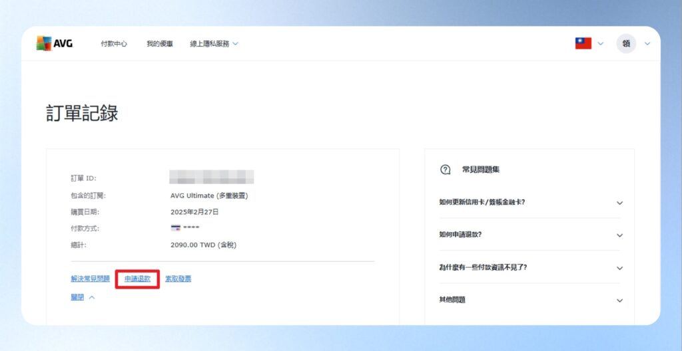
Task: Click the Taiwan flag icon
Action: tap(583, 43)
